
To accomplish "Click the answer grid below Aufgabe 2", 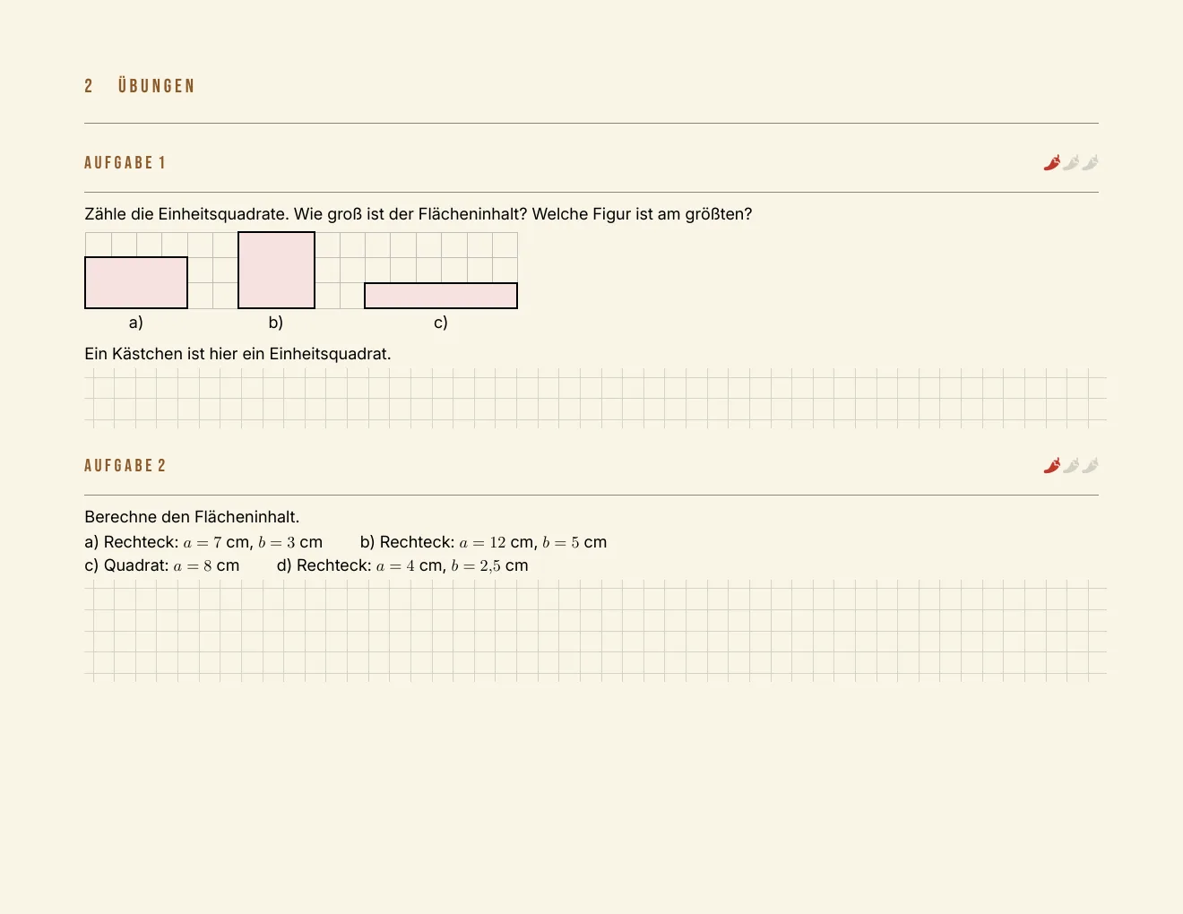I will [596, 630].
